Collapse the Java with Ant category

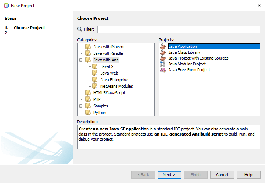tap(81, 60)
